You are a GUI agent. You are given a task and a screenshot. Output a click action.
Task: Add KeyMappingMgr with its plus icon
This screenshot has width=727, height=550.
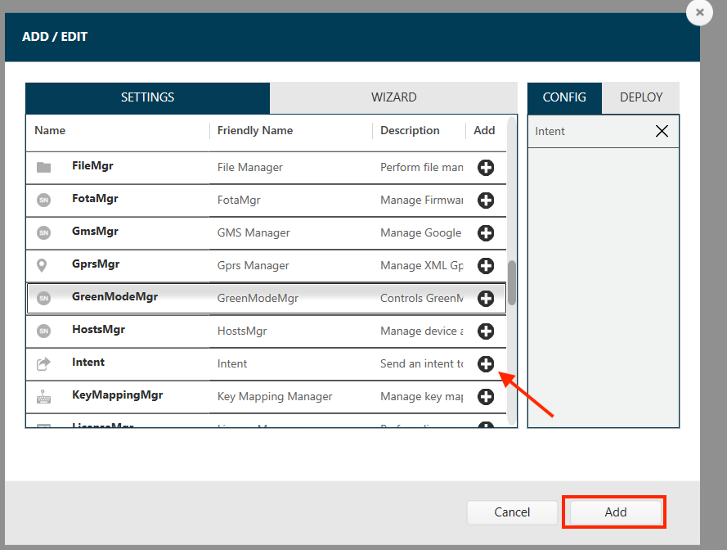(x=486, y=397)
